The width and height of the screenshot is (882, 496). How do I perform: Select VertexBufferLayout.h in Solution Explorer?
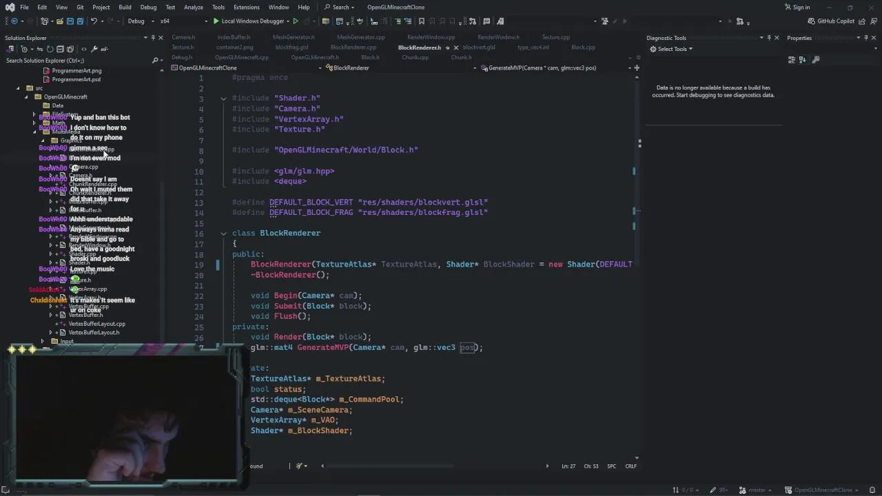93,333
